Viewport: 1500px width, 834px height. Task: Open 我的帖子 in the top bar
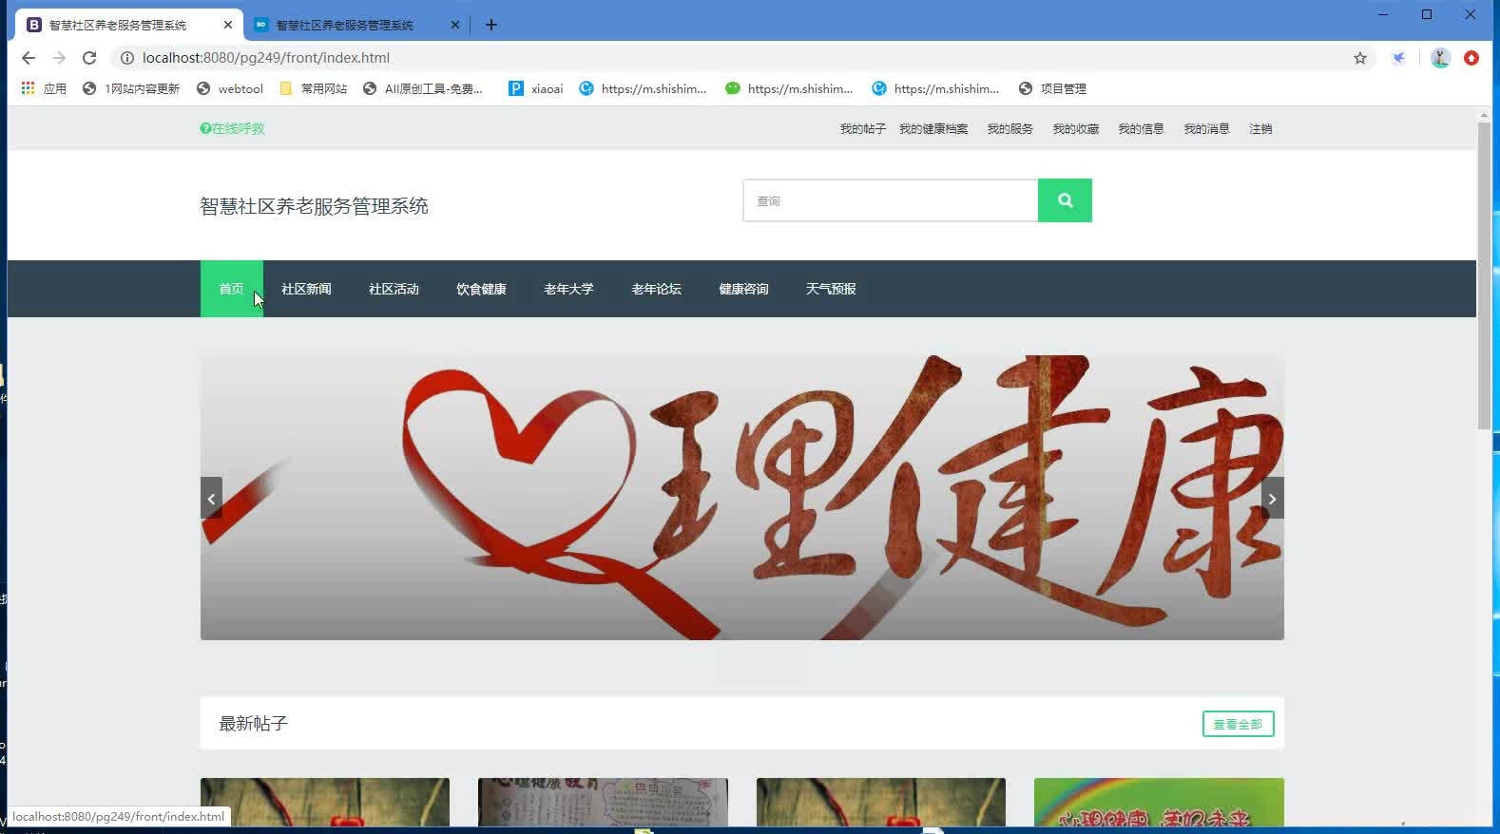pos(862,128)
